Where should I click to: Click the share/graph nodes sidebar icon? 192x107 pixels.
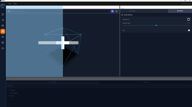3,20
